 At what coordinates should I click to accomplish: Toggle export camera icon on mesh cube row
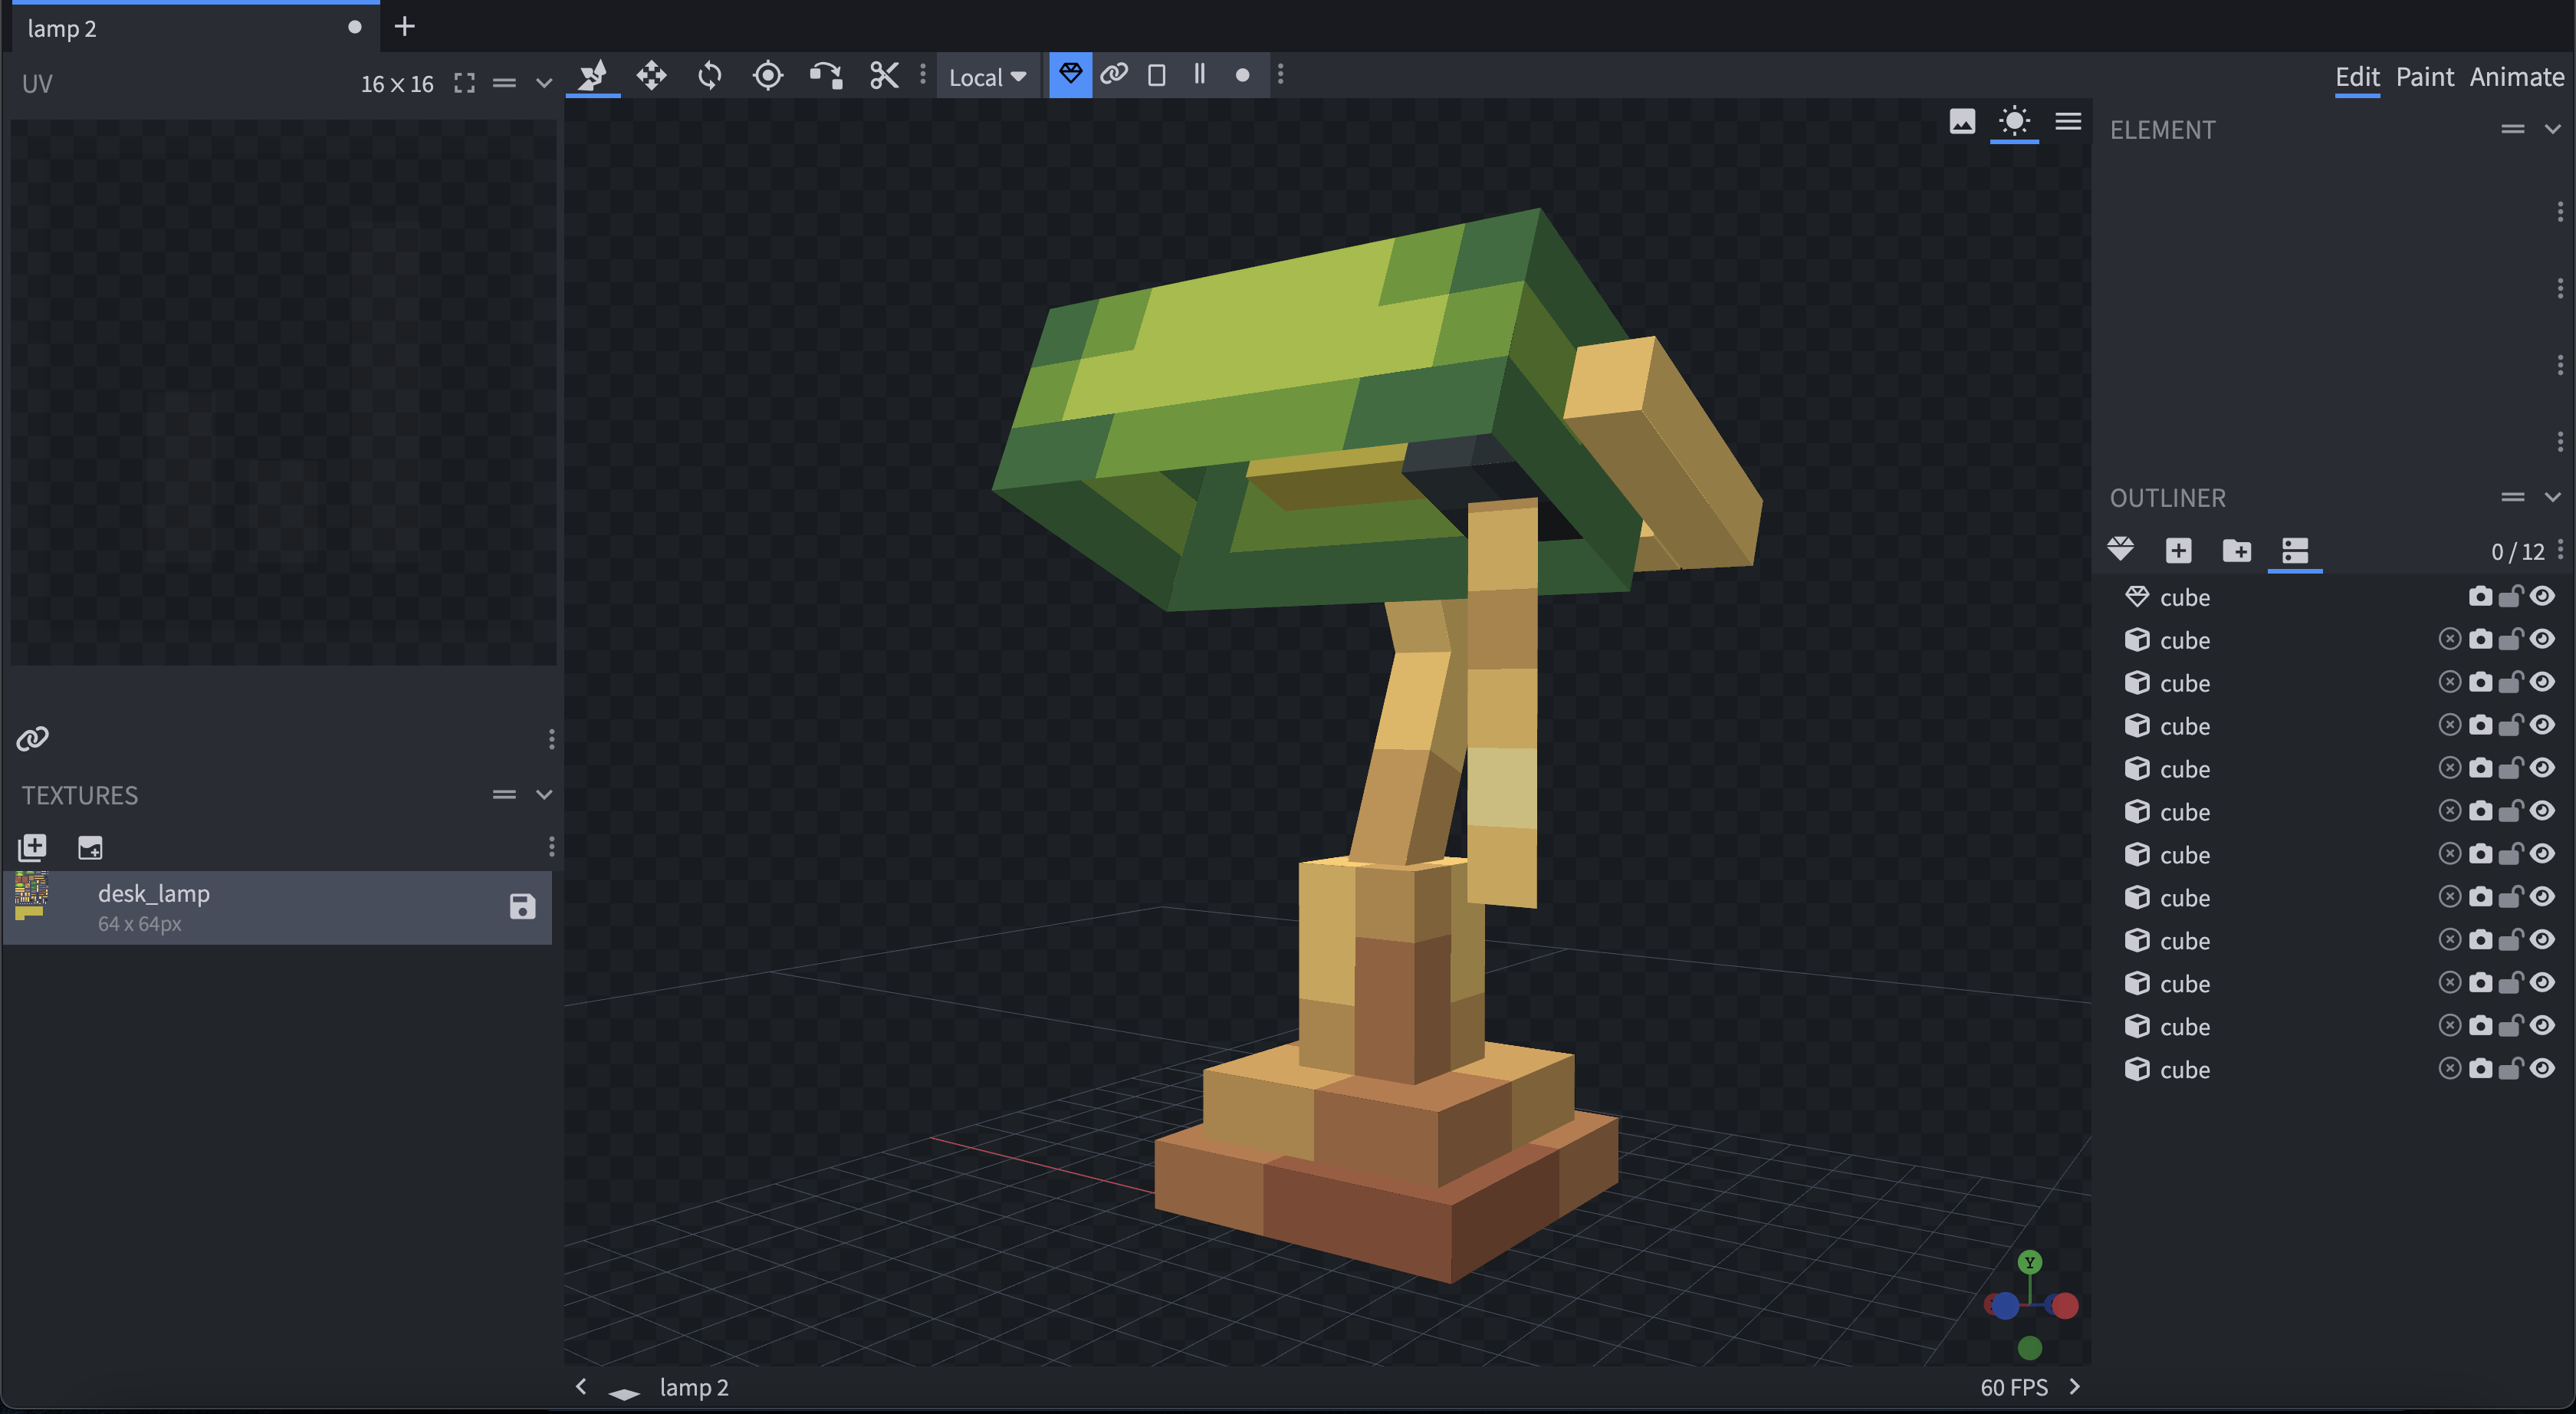[x=2480, y=597]
